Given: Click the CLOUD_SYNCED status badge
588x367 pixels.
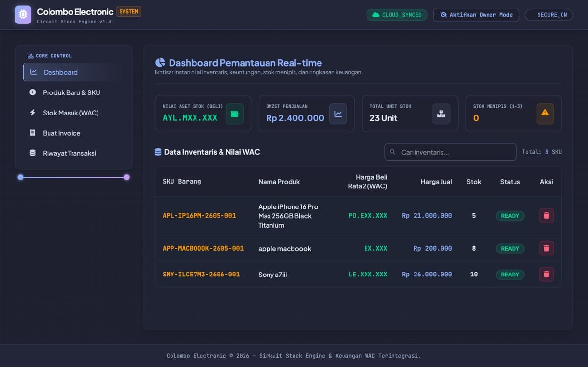Looking at the screenshot, I should [397, 15].
